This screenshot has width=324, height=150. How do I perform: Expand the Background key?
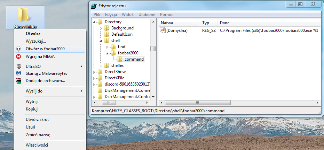tap(101, 28)
